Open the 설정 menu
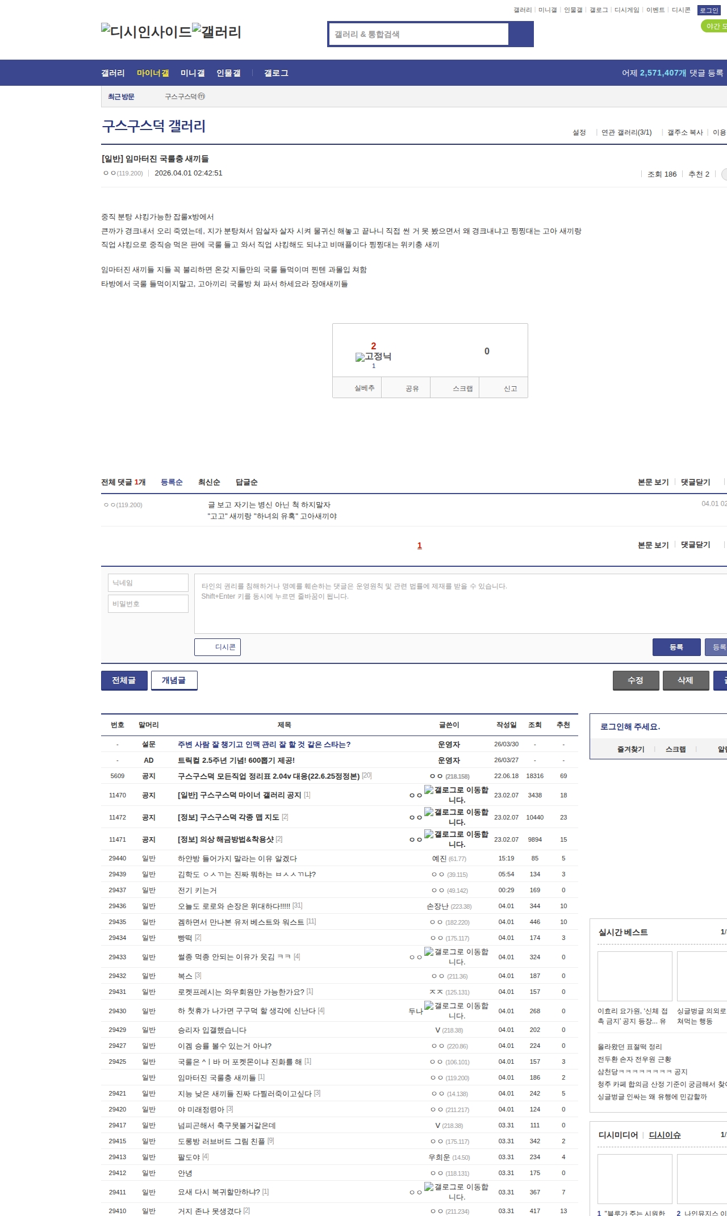Image resolution: width=727 pixels, height=1216 pixels. [579, 132]
